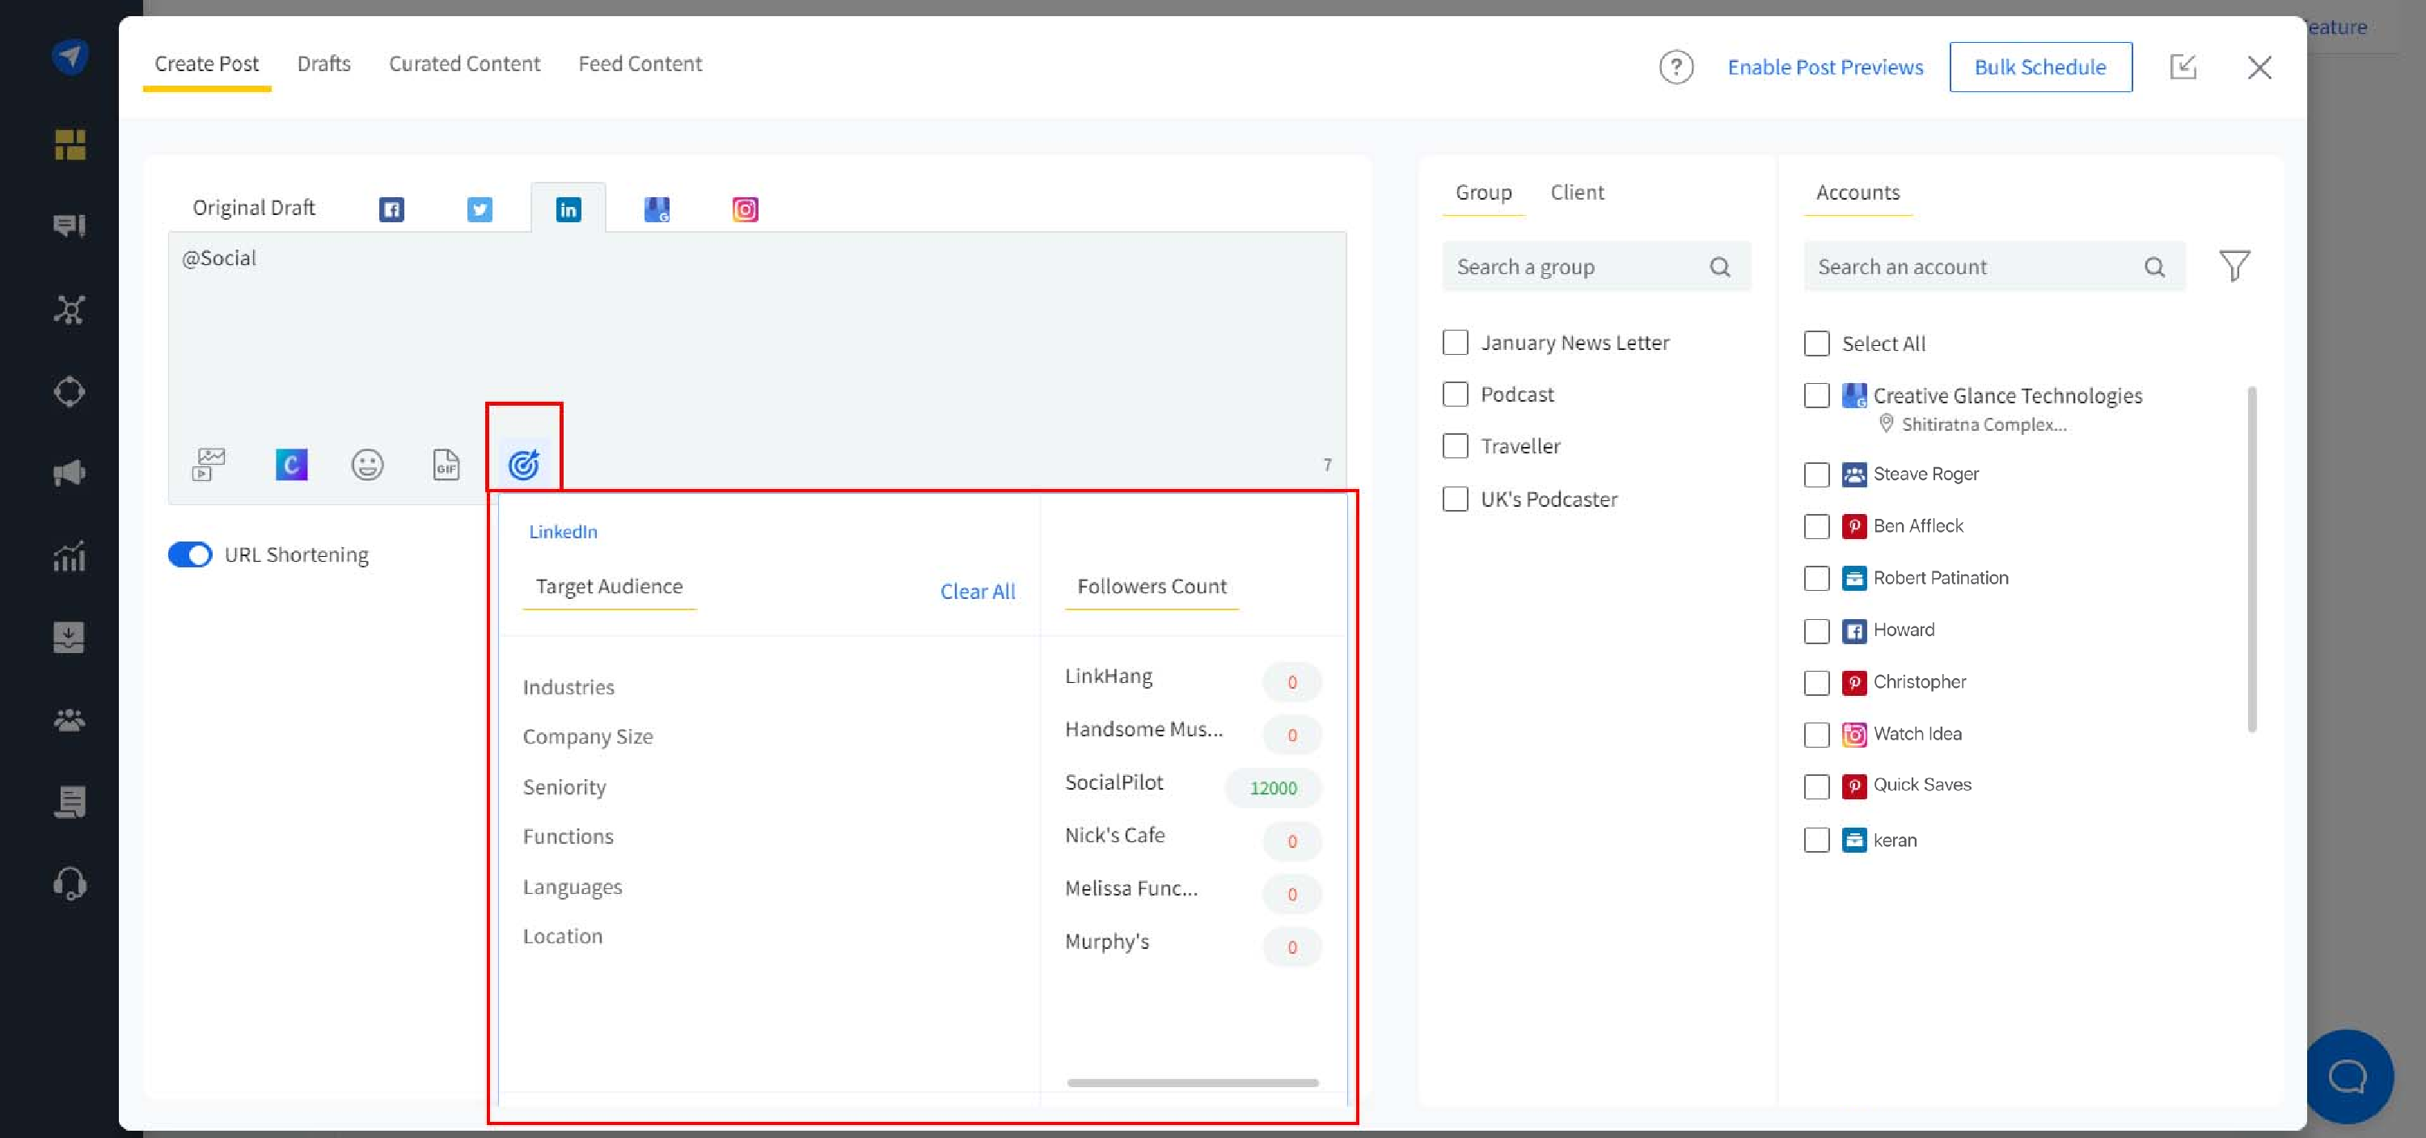Tick the Select All accounts checkbox

(x=1815, y=344)
